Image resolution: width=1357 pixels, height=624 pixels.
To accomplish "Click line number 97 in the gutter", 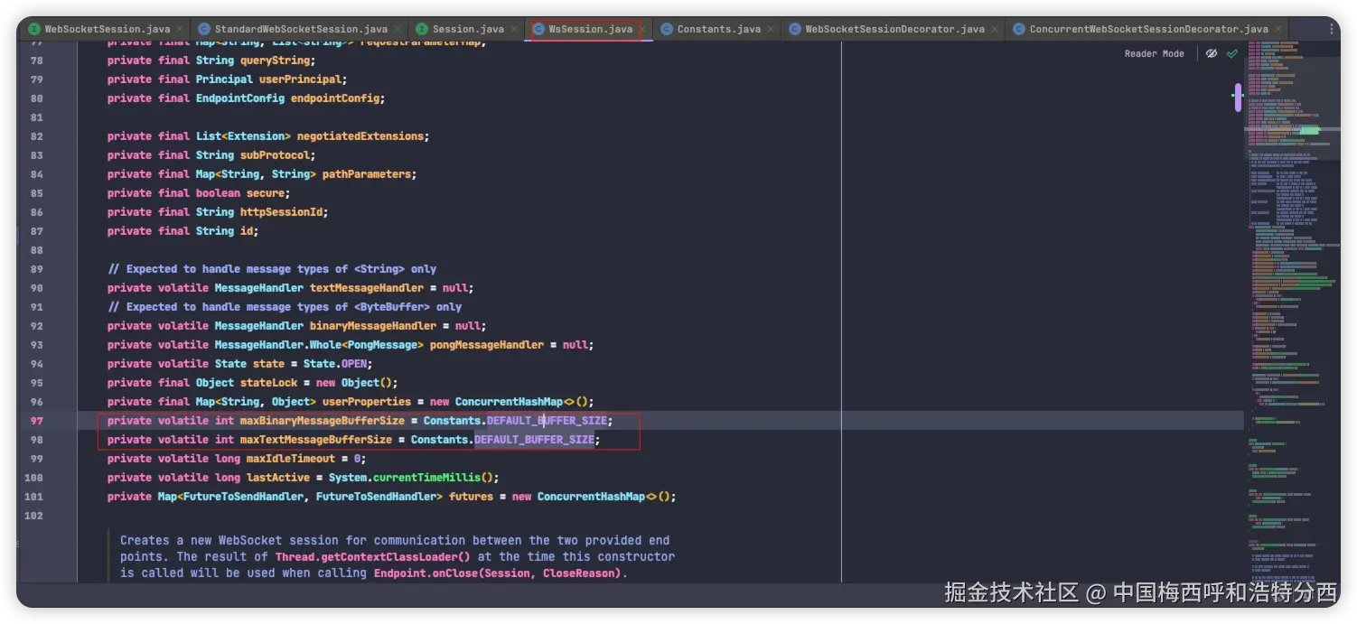I will [x=36, y=421].
